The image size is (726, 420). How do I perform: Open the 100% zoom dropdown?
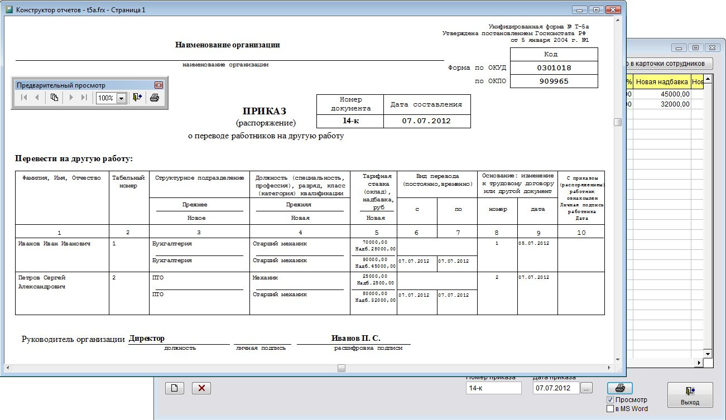[x=121, y=98]
